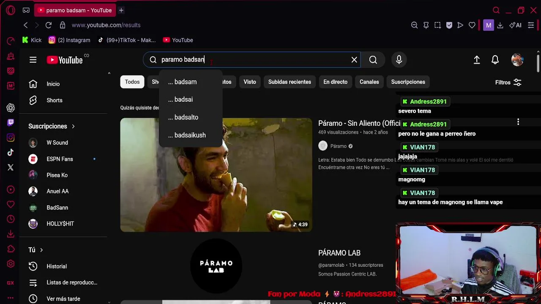
Task: Open X in Opera sidebar
Action: (11, 168)
